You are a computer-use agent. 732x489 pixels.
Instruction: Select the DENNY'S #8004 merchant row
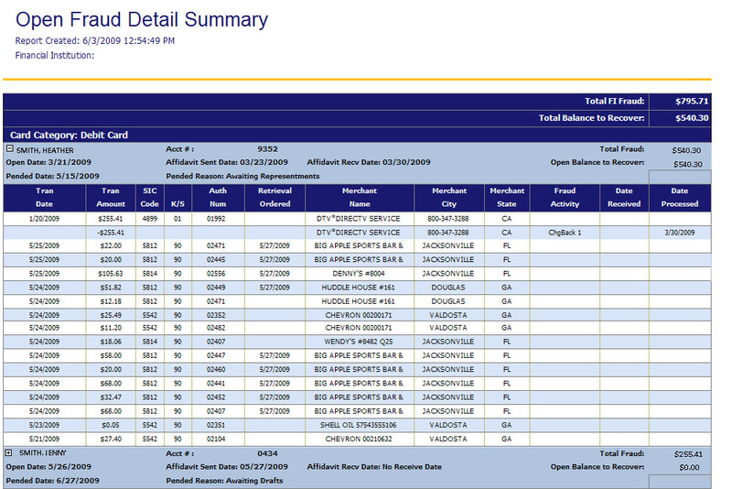360,273
